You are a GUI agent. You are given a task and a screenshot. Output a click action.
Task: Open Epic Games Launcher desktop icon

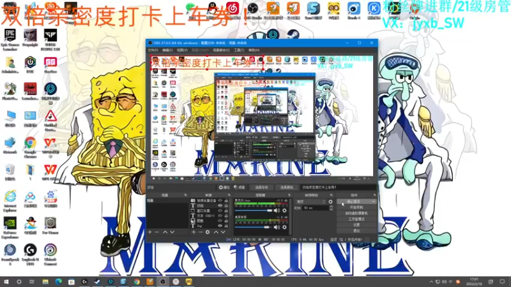(10, 40)
